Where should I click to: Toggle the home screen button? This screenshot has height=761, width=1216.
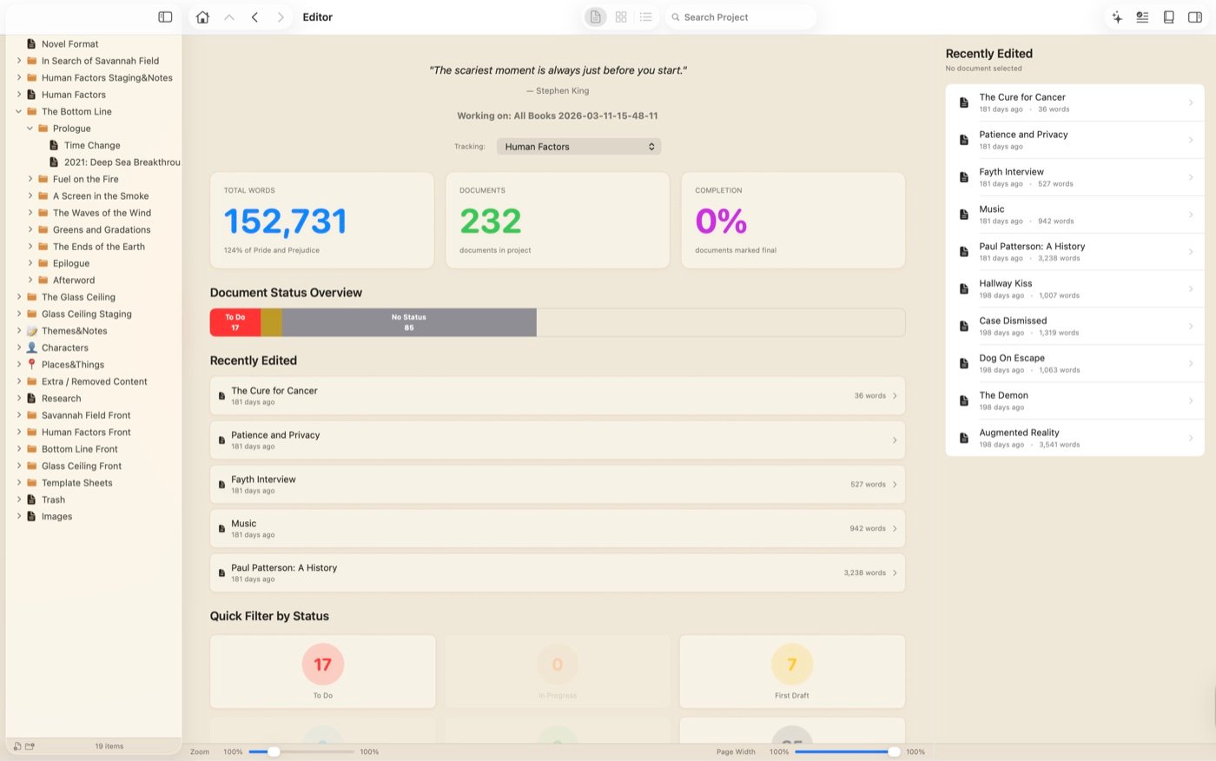click(202, 17)
